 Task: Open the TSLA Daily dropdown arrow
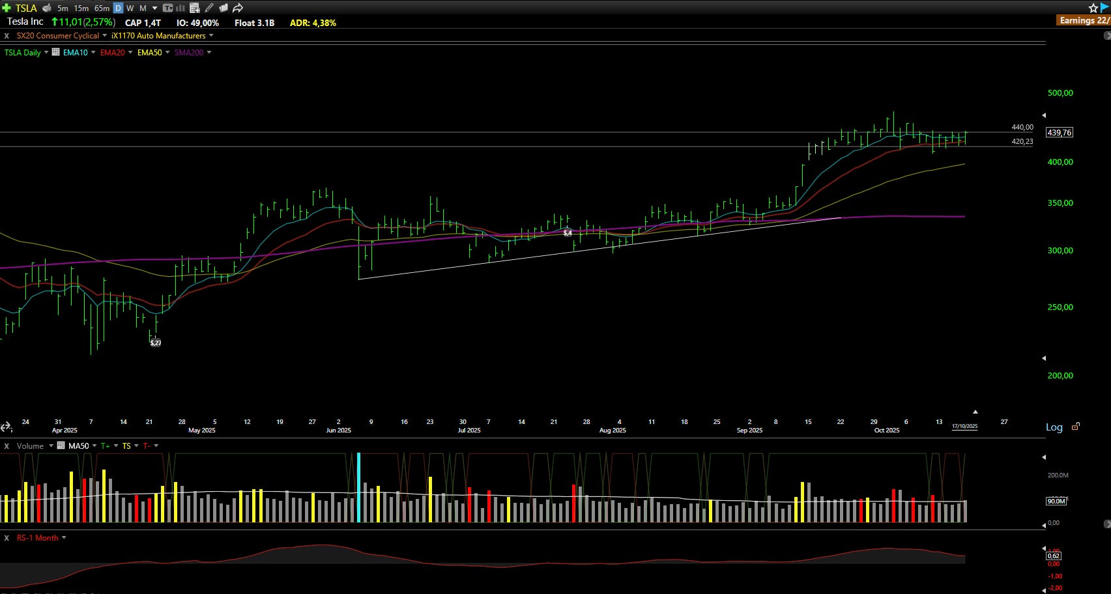click(x=46, y=52)
